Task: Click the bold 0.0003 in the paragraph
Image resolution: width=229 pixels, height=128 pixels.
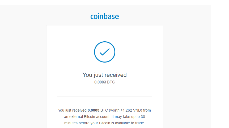Action: point(94,110)
